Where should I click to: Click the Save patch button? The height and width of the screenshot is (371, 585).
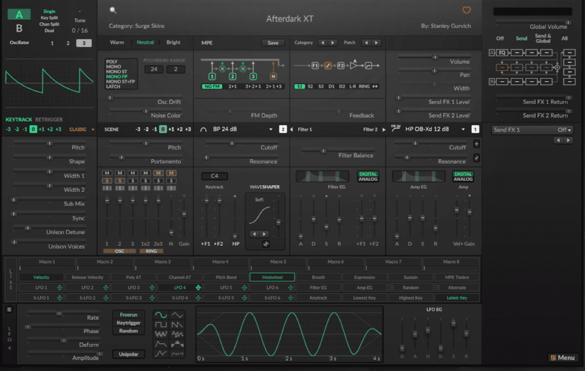tap(273, 43)
